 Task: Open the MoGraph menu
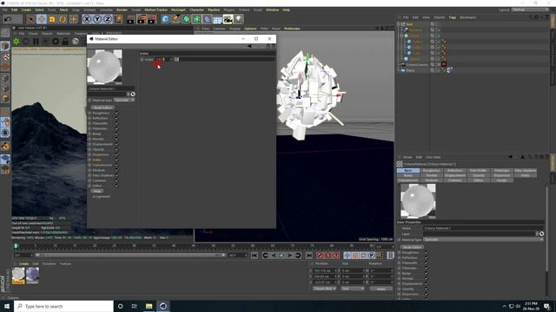178,10
